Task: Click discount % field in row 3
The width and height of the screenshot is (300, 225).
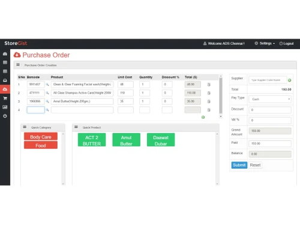Action: coord(167,101)
